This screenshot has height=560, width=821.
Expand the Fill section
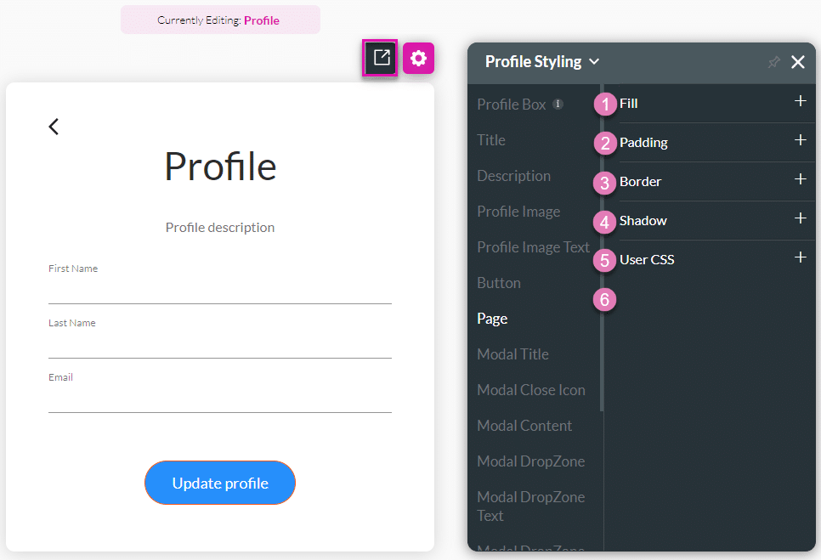pos(799,100)
